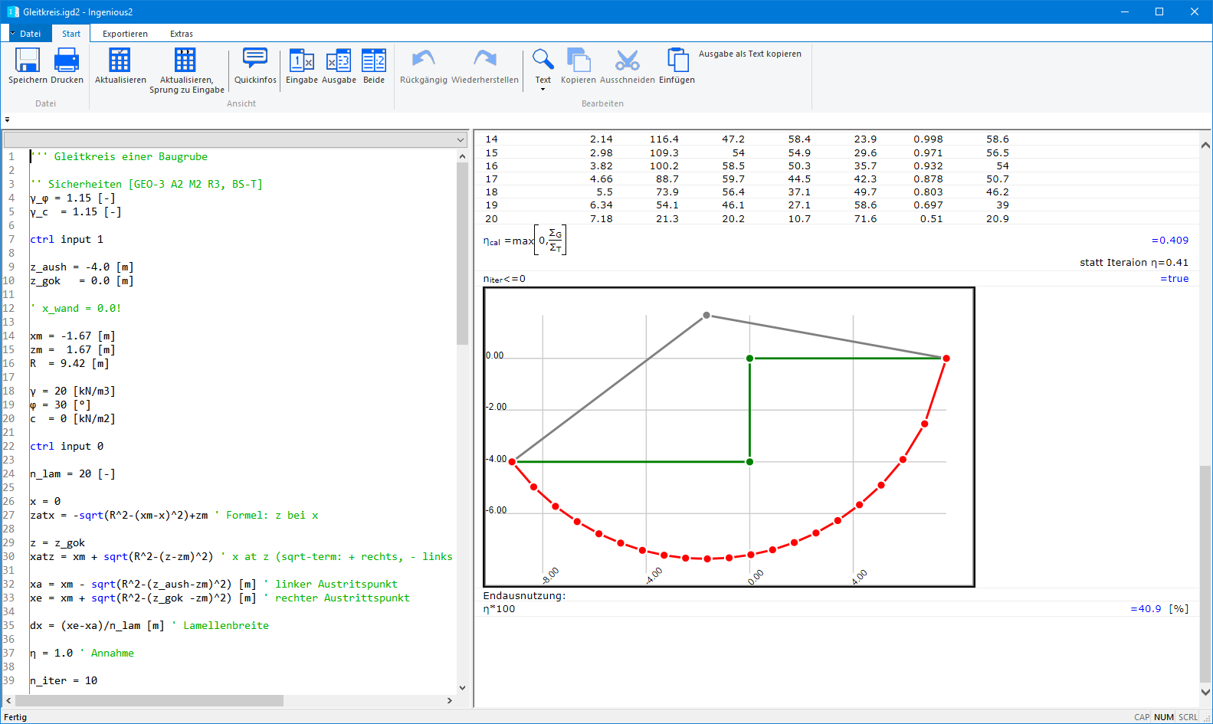Click CAP indicator in status bar
The width and height of the screenshot is (1213, 724).
[1142, 717]
